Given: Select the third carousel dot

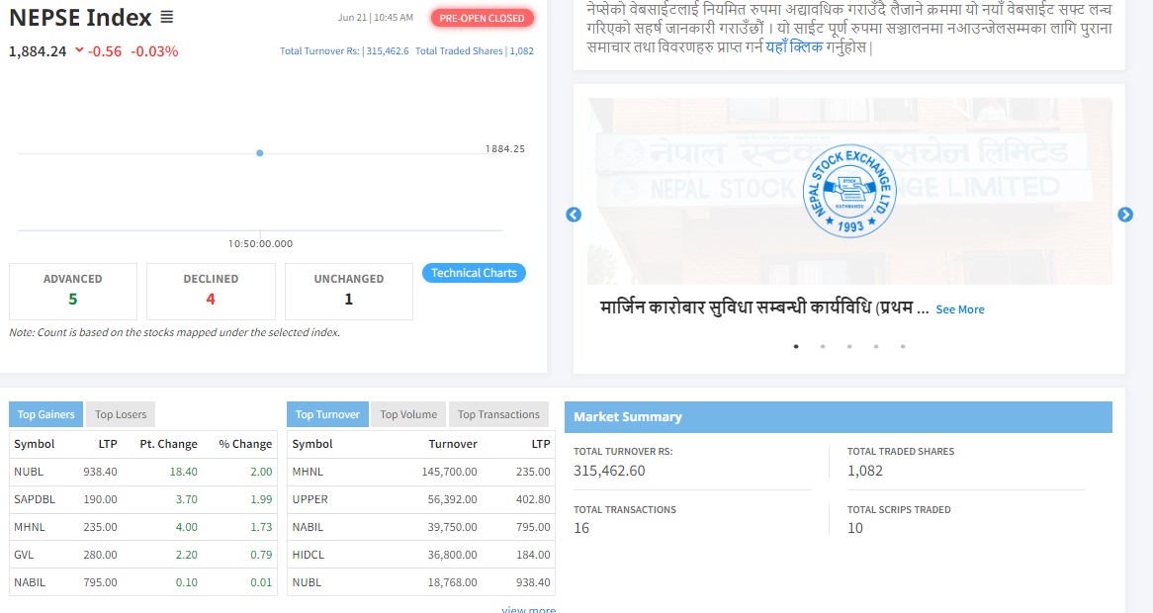Looking at the screenshot, I should point(849,346).
